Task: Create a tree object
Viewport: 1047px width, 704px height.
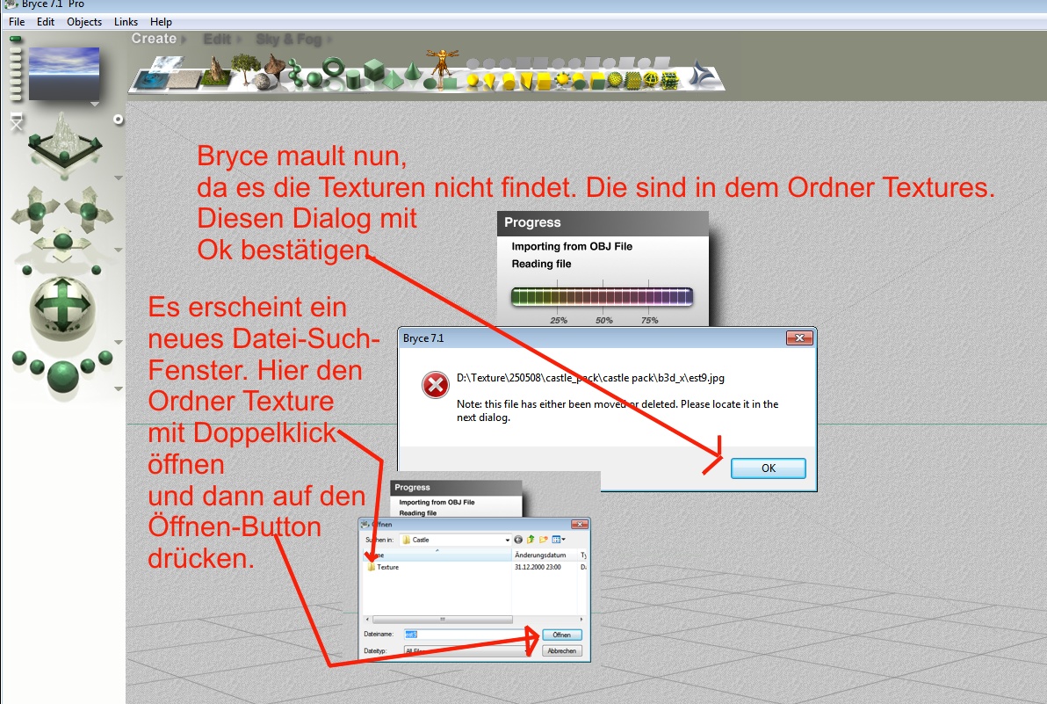Action: [x=245, y=69]
